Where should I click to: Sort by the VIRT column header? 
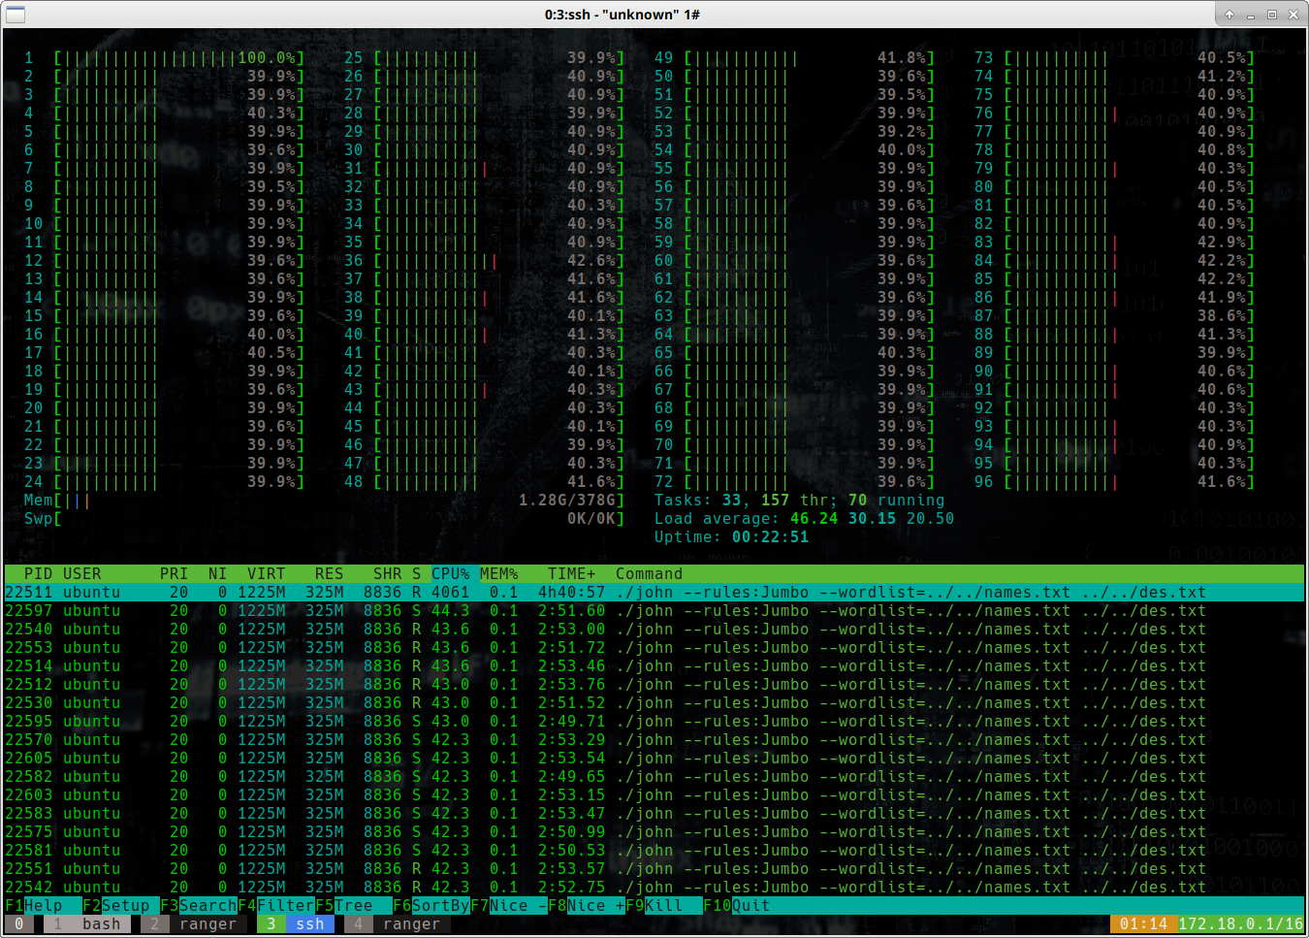(x=267, y=574)
